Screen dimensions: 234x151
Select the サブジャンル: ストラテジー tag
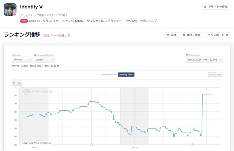pos(104,21)
